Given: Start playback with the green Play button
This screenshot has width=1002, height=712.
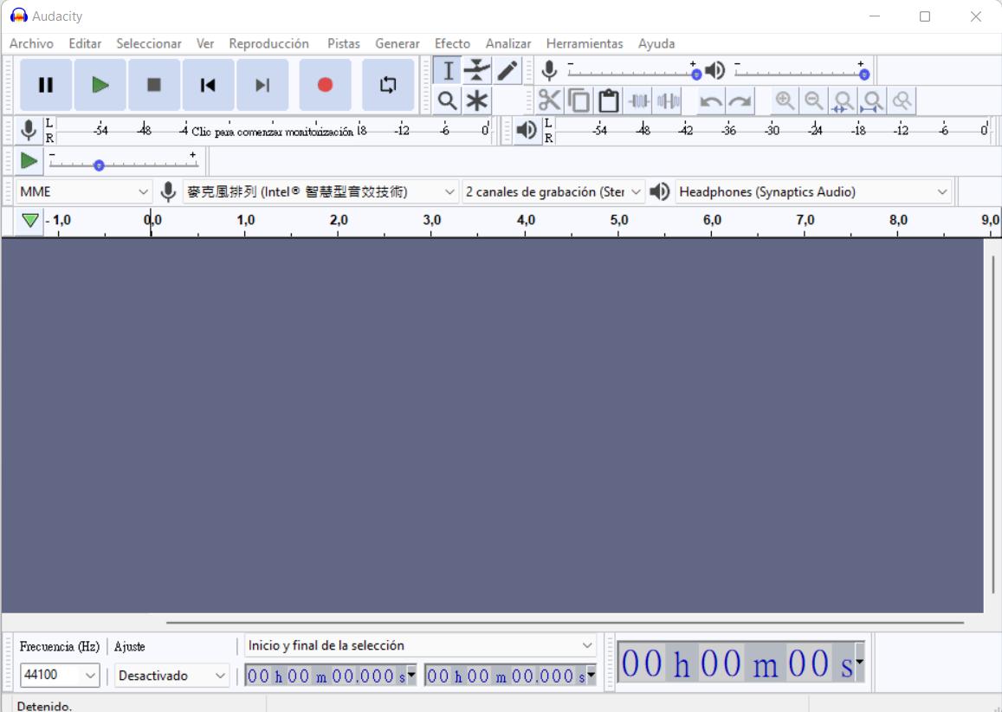Looking at the screenshot, I should click(100, 85).
